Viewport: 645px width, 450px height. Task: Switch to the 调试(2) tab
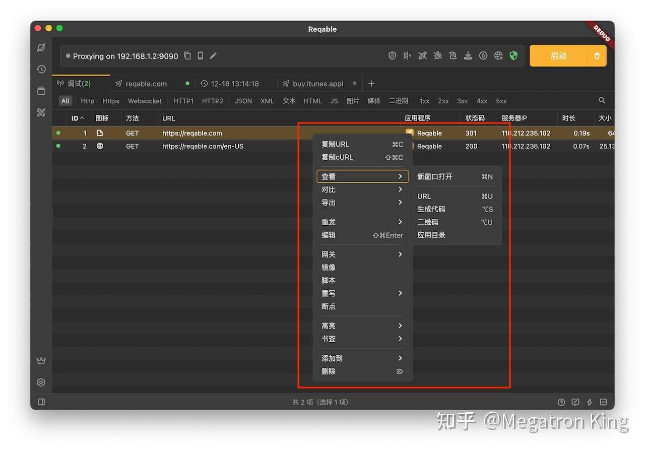tap(81, 84)
